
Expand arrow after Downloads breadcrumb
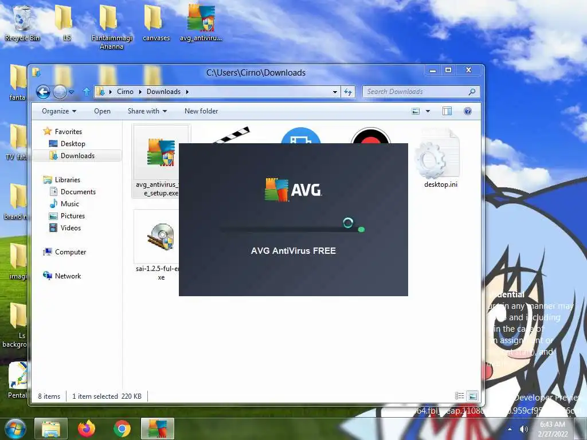click(x=187, y=92)
